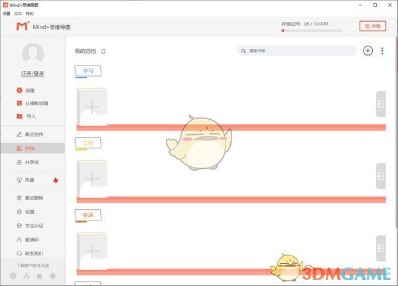Click the move icon on 学习 shelf
This screenshot has height=286, width=398.
tap(381, 104)
